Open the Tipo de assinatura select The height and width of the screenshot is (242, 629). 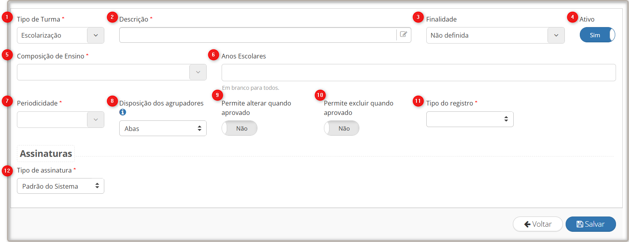pyautogui.click(x=61, y=186)
